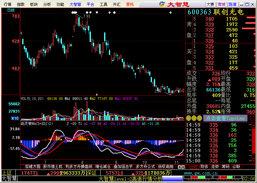Click the 7.93 high price annotation

point(87,16)
